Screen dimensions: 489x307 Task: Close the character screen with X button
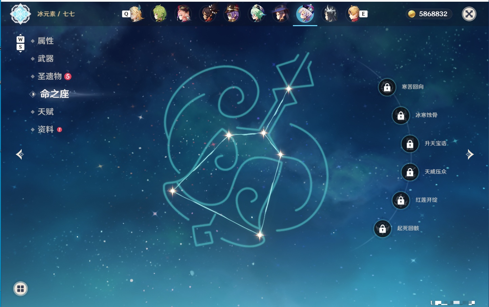469,14
